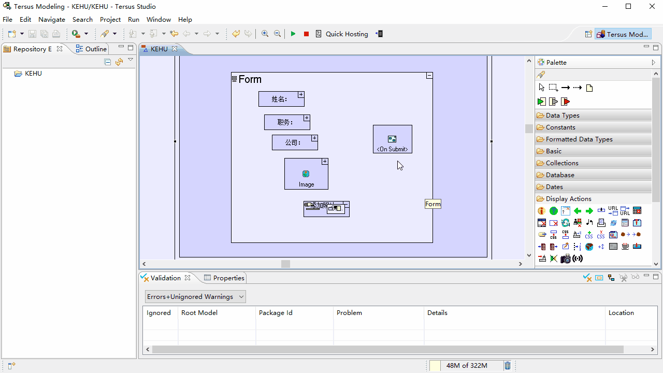Click the Zoom Out magnifier icon
Viewport: 663px width, 373px height.
coord(277,34)
